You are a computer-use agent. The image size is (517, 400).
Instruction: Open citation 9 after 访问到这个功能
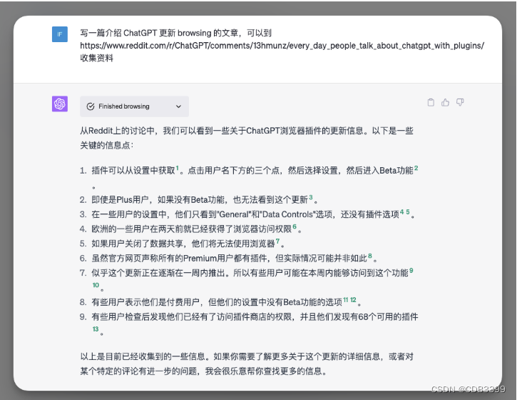[411, 271]
